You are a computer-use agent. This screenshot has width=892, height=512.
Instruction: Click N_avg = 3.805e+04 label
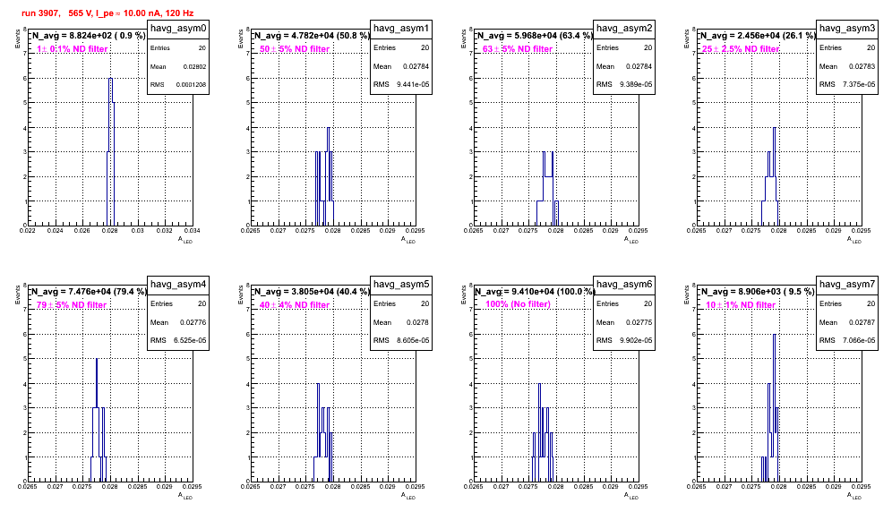[312, 292]
